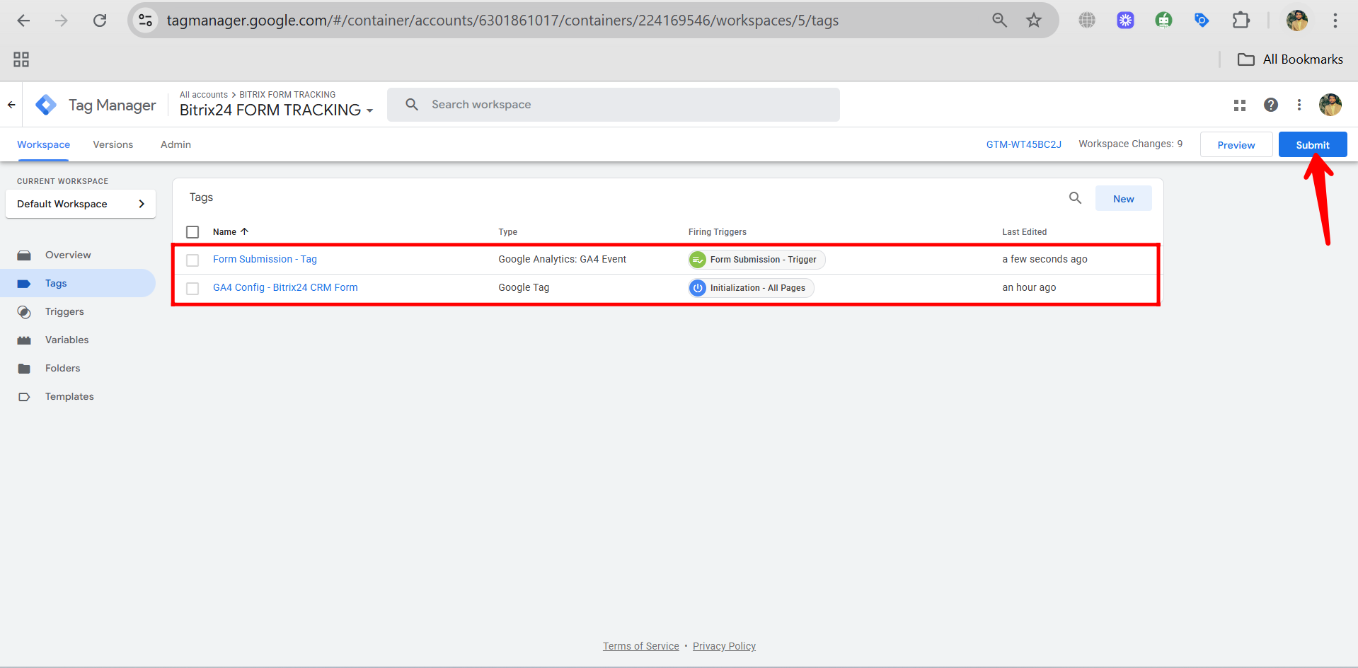Image resolution: width=1358 pixels, height=668 pixels.
Task: Check the GA4 Config tag checkbox
Action: 192,289
